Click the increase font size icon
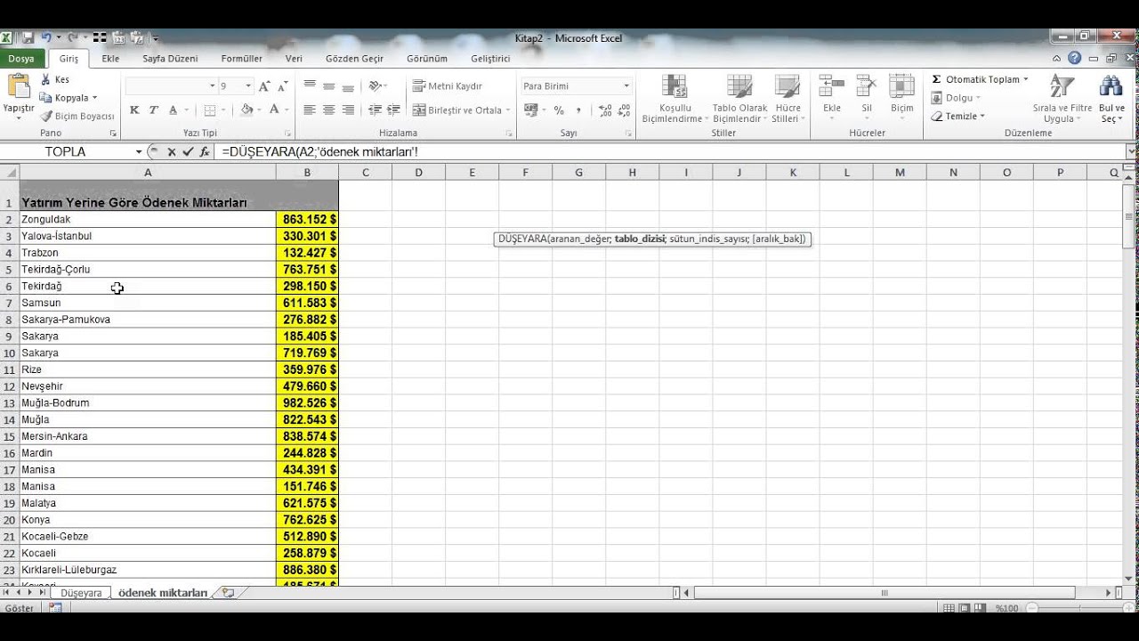 264,86
